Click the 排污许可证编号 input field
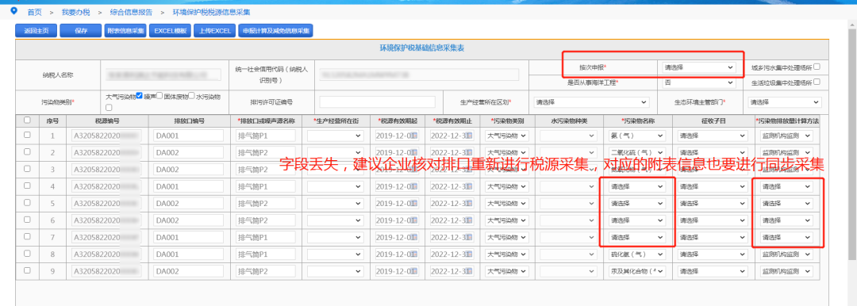Image resolution: width=857 pixels, height=306 pixels. point(377,102)
